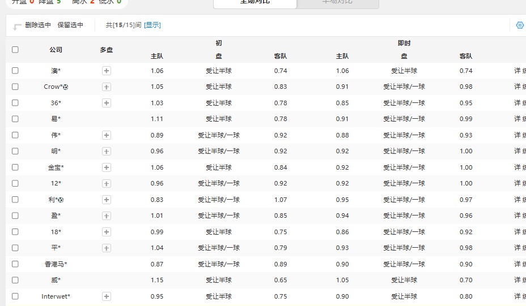The height and width of the screenshot is (306, 526).
Task: Click the plus icon in 澳* row
Action: tap(107, 71)
